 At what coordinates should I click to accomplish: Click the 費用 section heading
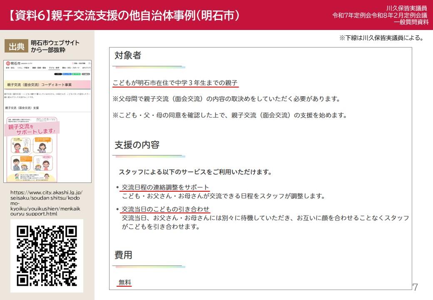point(123,255)
